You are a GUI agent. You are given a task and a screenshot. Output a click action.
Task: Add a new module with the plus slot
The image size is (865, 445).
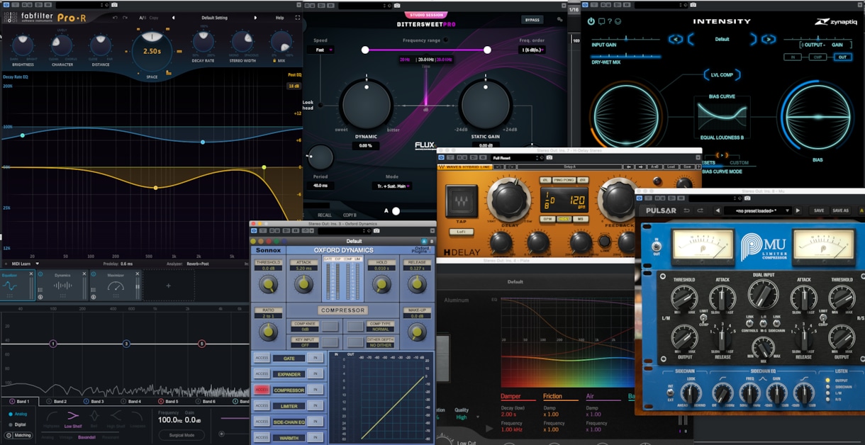click(x=168, y=286)
